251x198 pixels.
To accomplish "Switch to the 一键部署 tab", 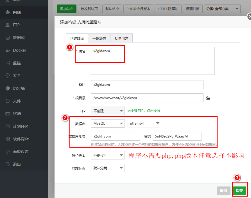I will click(x=99, y=38).
